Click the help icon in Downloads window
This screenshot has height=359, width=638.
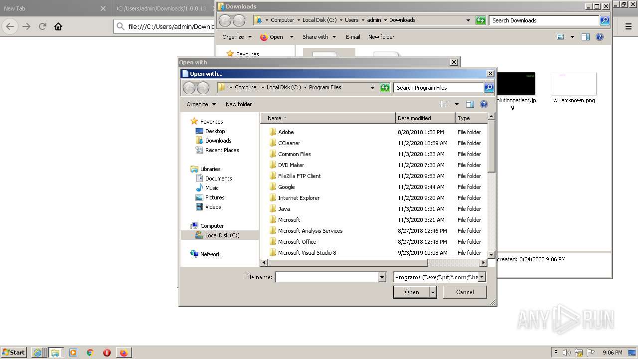pos(600,37)
